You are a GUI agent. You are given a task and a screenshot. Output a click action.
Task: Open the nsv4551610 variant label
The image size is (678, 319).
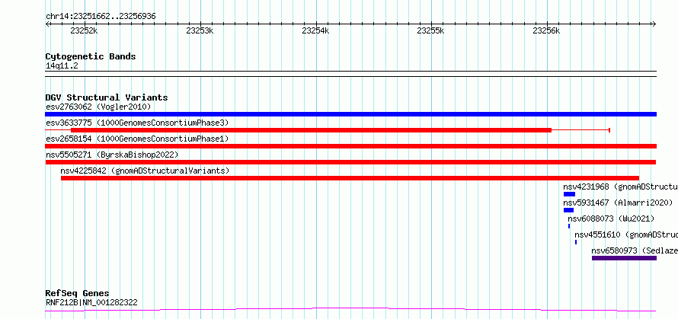click(x=626, y=234)
